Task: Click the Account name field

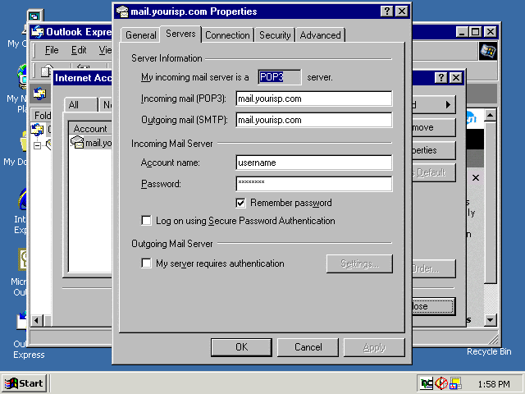Action: (x=313, y=163)
